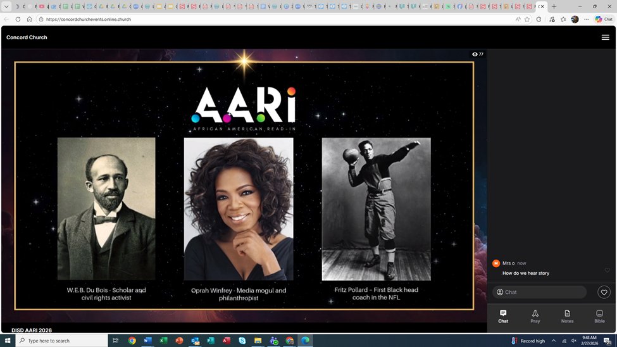Show hidden system tray icons
The image size is (617, 347).
point(553,341)
